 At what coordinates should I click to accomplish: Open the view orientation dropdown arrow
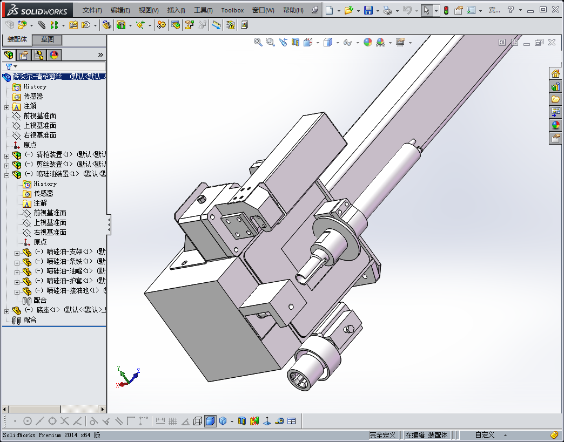point(318,43)
